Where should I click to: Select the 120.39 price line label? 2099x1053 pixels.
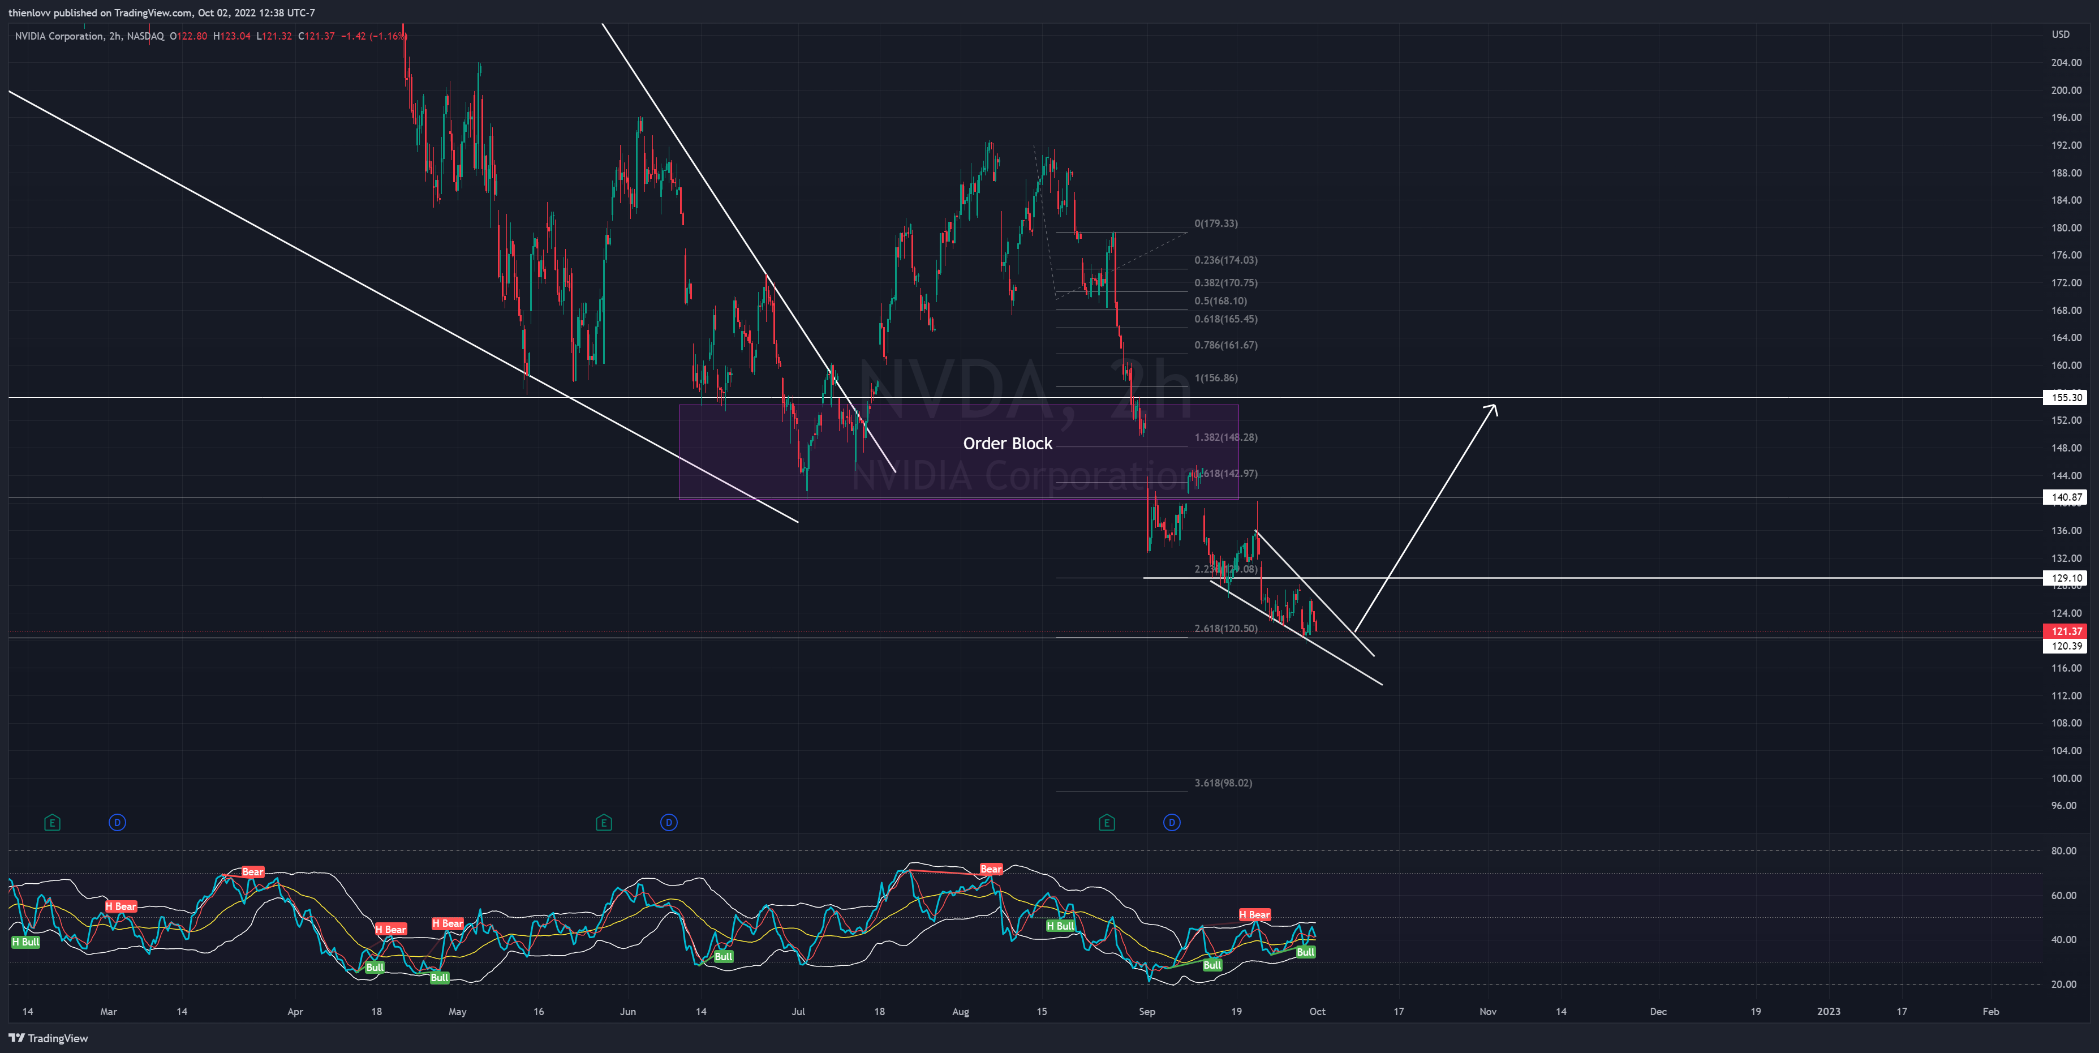coord(2066,646)
